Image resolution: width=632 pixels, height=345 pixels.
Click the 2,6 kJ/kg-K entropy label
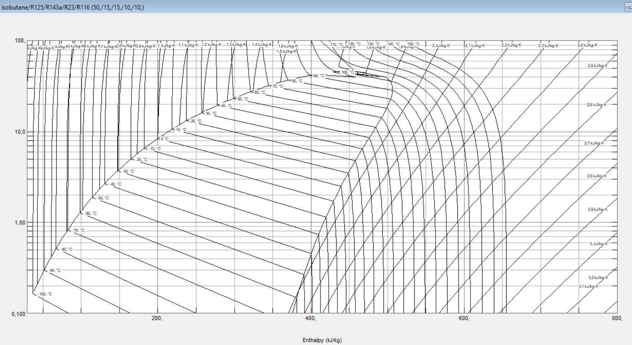(x=597, y=105)
